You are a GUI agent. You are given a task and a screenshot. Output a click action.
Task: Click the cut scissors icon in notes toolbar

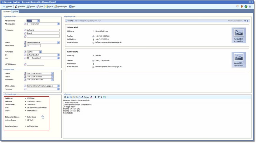(x=68, y=97)
